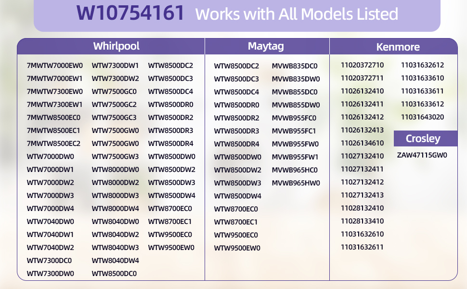Choose model WTW8040DW2
The height and width of the screenshot is (289, 467).
(x=115, y=235)
